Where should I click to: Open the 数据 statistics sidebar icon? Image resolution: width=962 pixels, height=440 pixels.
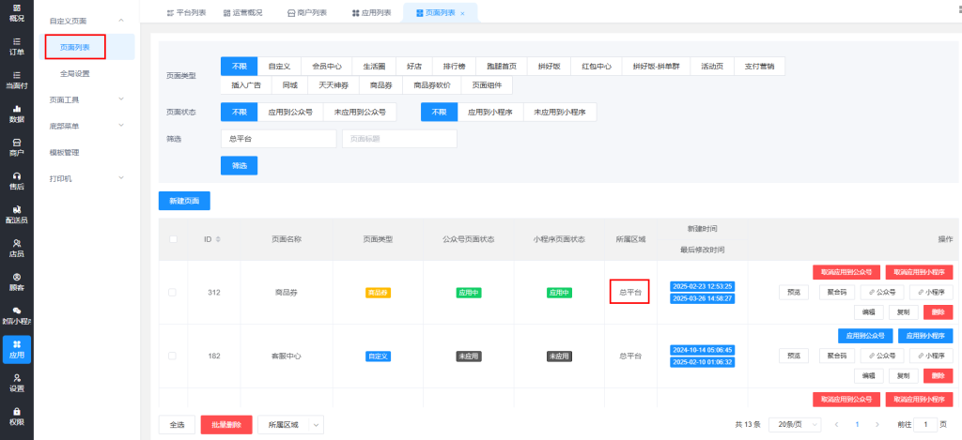16,114
